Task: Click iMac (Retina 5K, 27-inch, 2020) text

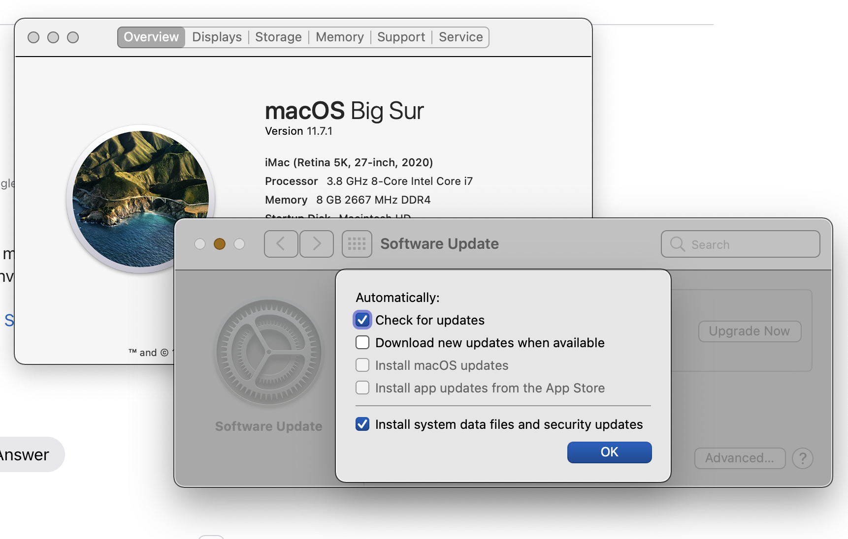Action: [349, 163]
